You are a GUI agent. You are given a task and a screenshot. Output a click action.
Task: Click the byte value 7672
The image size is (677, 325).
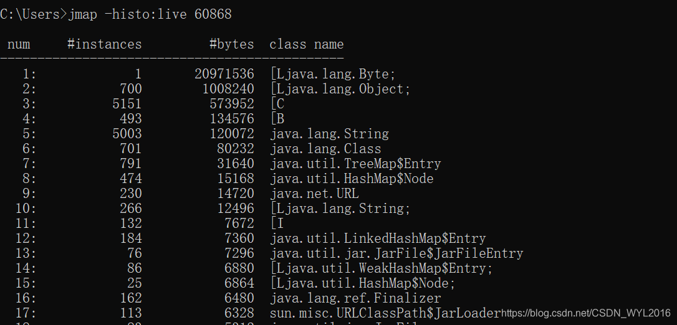click(x=239, y=224)
